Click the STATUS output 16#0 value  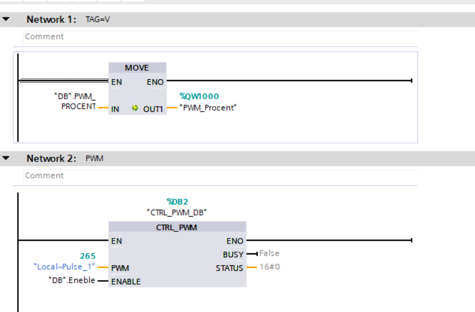(269, 267)
